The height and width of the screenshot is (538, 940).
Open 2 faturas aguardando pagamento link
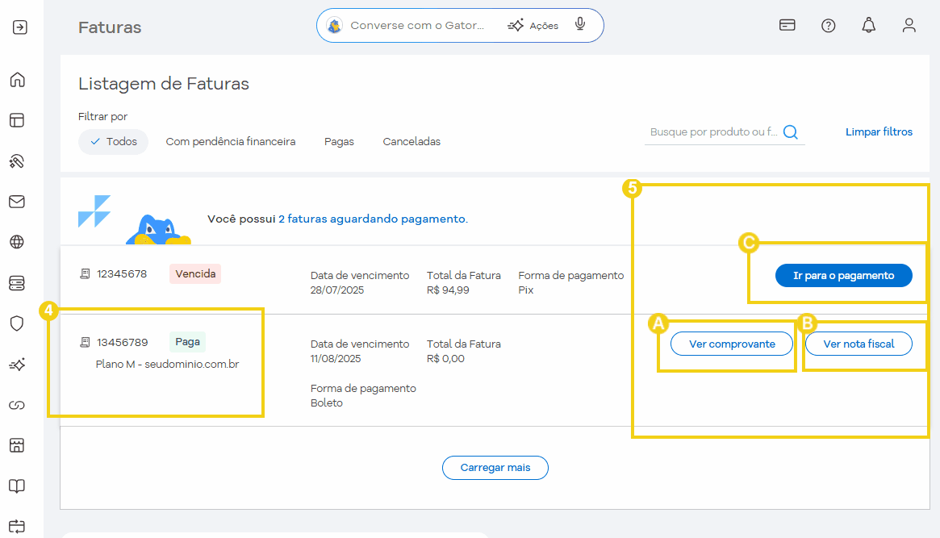[x=373, y=219]
